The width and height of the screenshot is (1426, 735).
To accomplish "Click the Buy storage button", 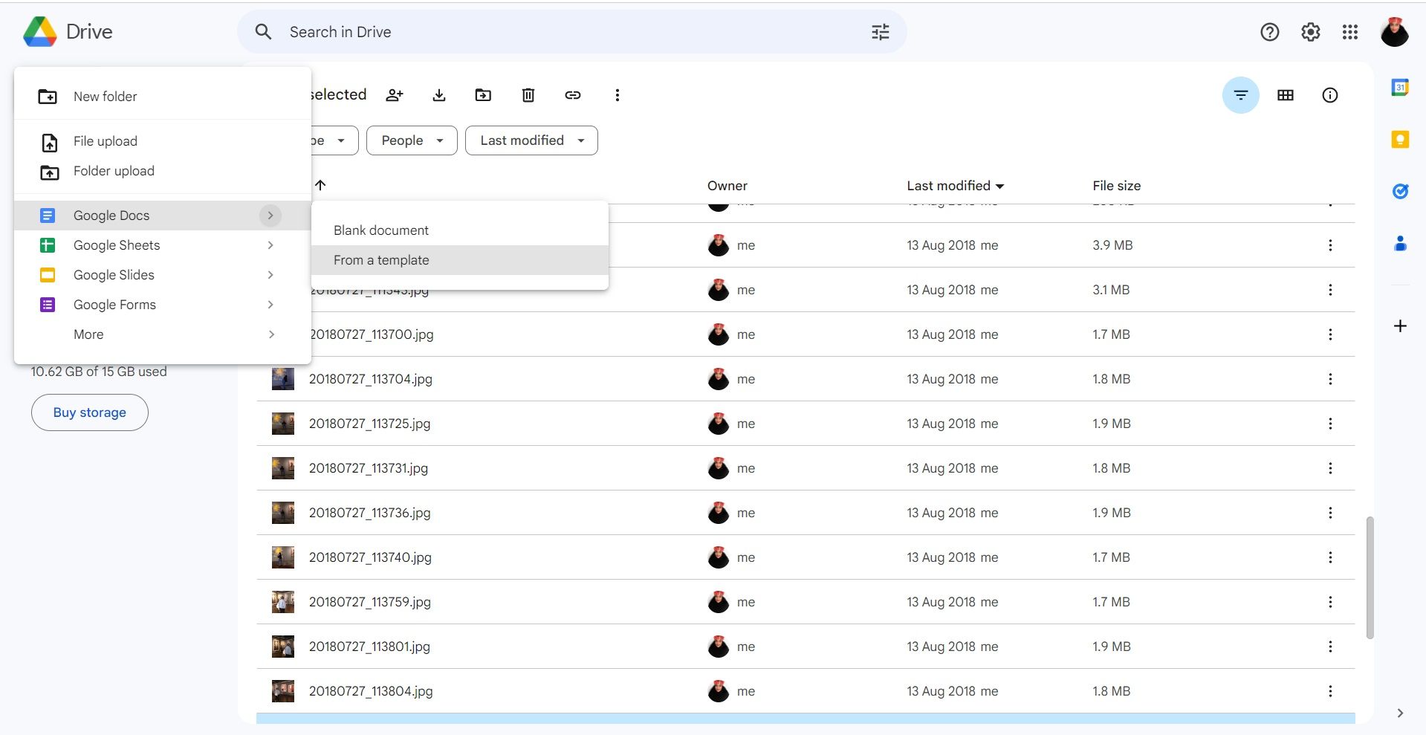I will [89, 412].
